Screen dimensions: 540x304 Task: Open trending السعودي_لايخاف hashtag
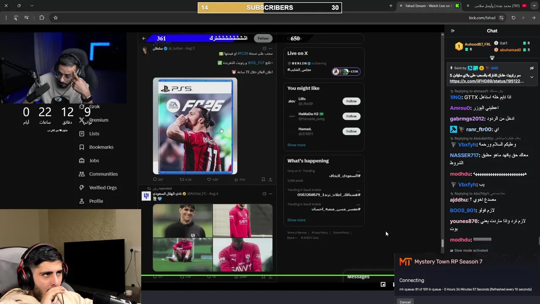click(345, 176)
